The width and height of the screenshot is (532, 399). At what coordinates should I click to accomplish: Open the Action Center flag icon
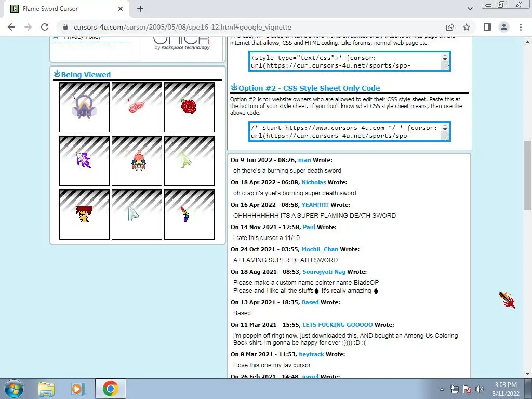tap(467, 389)
